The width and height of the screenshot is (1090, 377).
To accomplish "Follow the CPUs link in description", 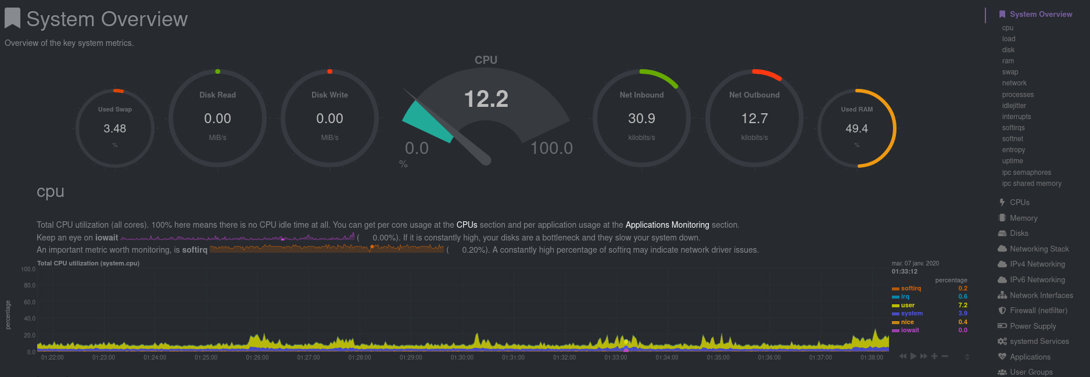I will pos(467,225).
